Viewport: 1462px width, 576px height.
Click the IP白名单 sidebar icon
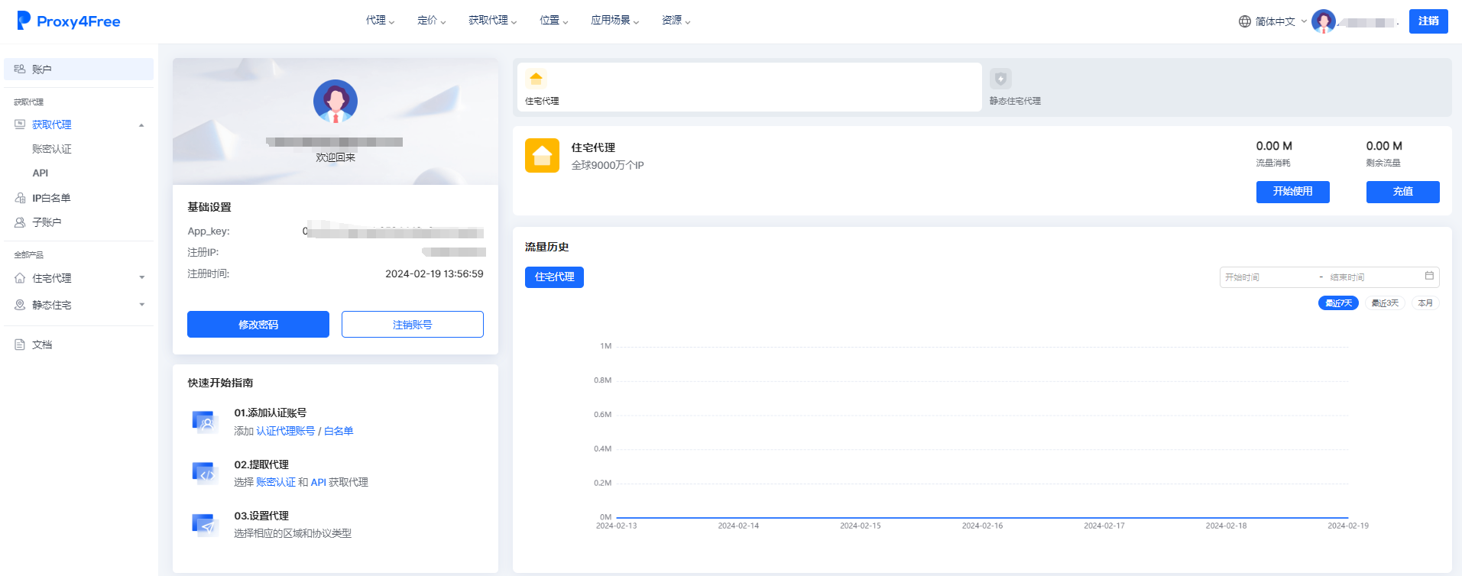20,198
